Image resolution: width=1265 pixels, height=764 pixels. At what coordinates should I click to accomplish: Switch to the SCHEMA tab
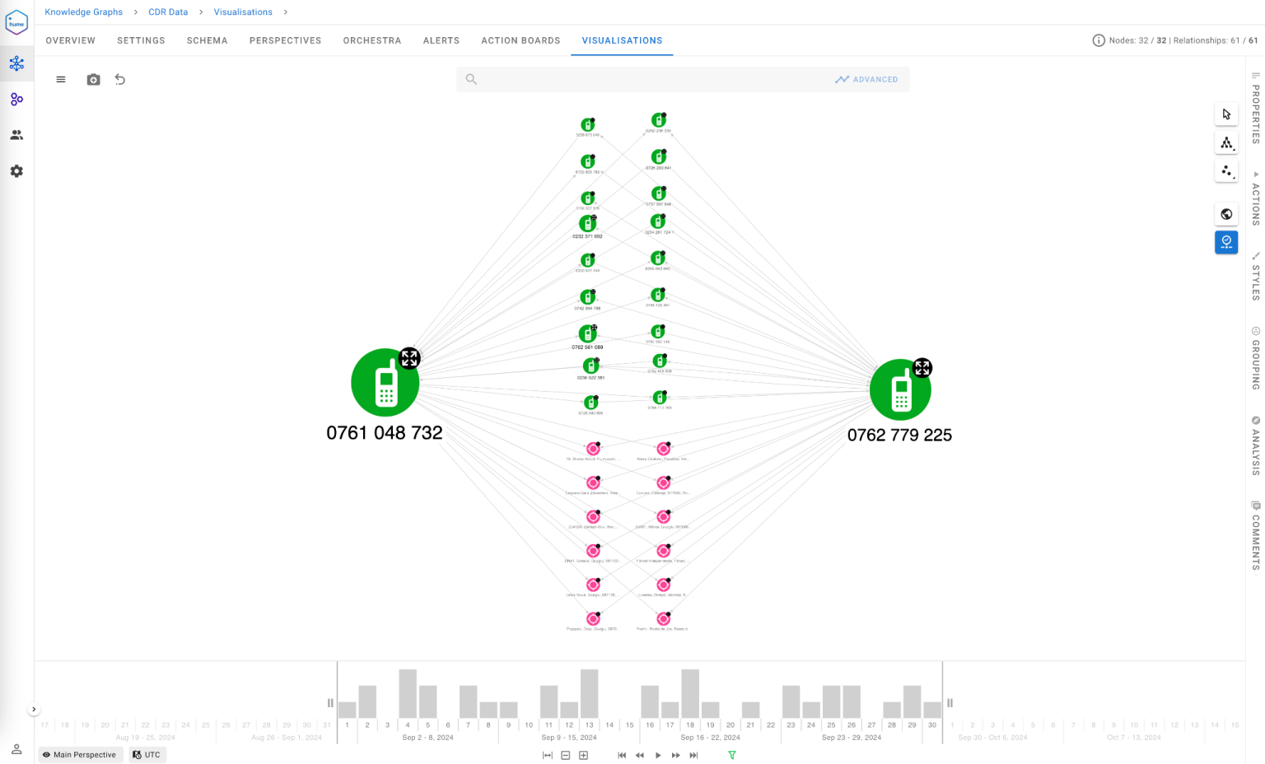(207, 40)
